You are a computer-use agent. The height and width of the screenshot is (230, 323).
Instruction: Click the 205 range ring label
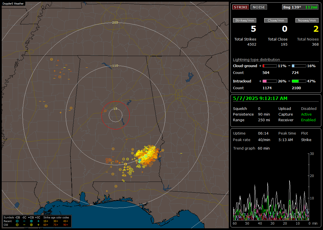115,23
